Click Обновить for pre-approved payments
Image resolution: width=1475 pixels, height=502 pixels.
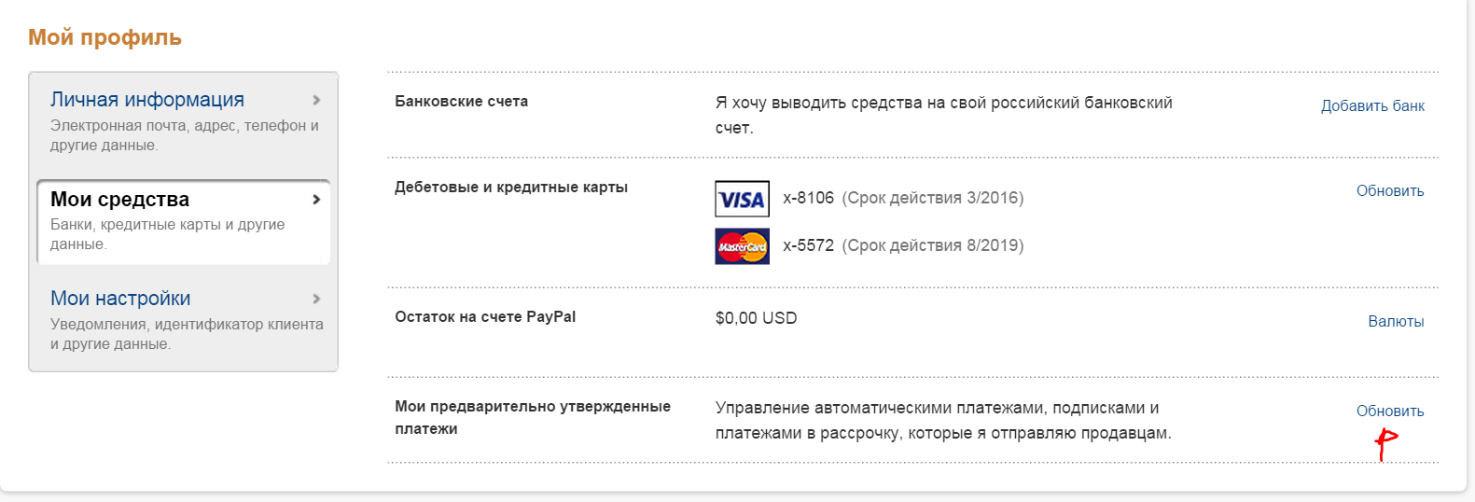tap(1389, 411)
